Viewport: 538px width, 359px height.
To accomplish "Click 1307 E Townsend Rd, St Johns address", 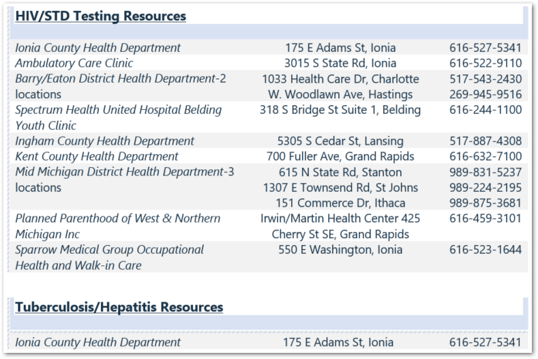I will (340, 188).
